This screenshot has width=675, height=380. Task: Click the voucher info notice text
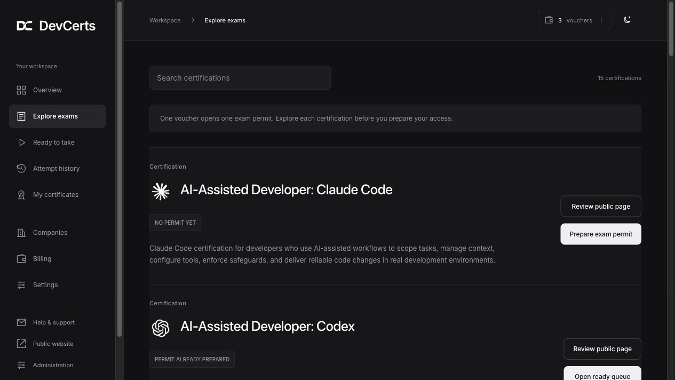tap(306, 118)
